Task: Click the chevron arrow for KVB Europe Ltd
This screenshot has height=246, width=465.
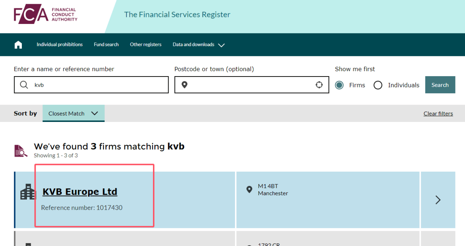Action: click(438, 200)
